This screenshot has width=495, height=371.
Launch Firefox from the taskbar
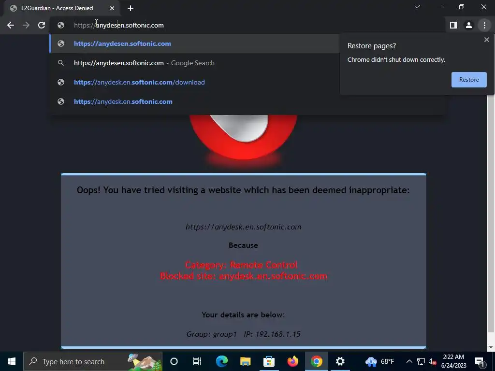[x=292, y=361]
